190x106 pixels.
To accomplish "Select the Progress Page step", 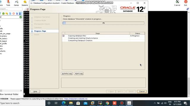I will tap(40, 31).
